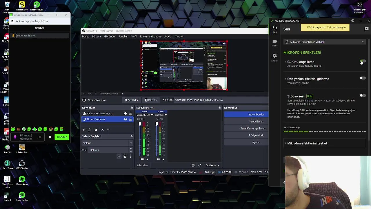The width and height of the screenshot is (371, 209).
Task: Open Araçlar menu in OBS
Action: click(168, 37)
